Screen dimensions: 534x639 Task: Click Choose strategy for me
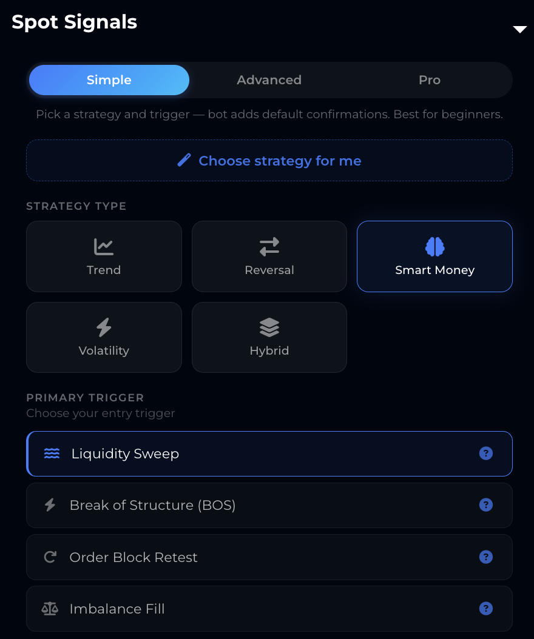coord(280,161)
